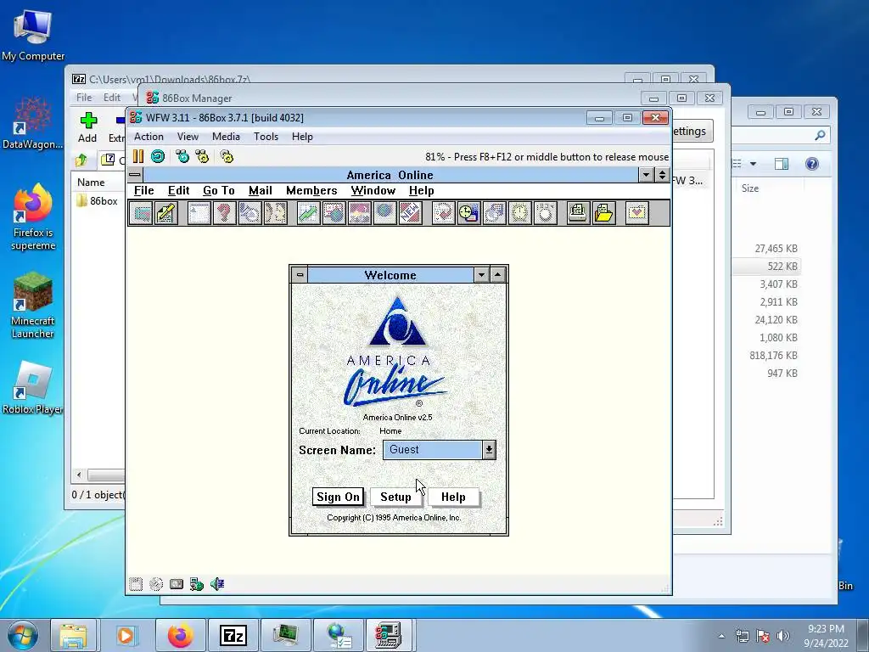
Task: Click the Save folder icon in AOL toolbar
Action: tap(603, 213)
